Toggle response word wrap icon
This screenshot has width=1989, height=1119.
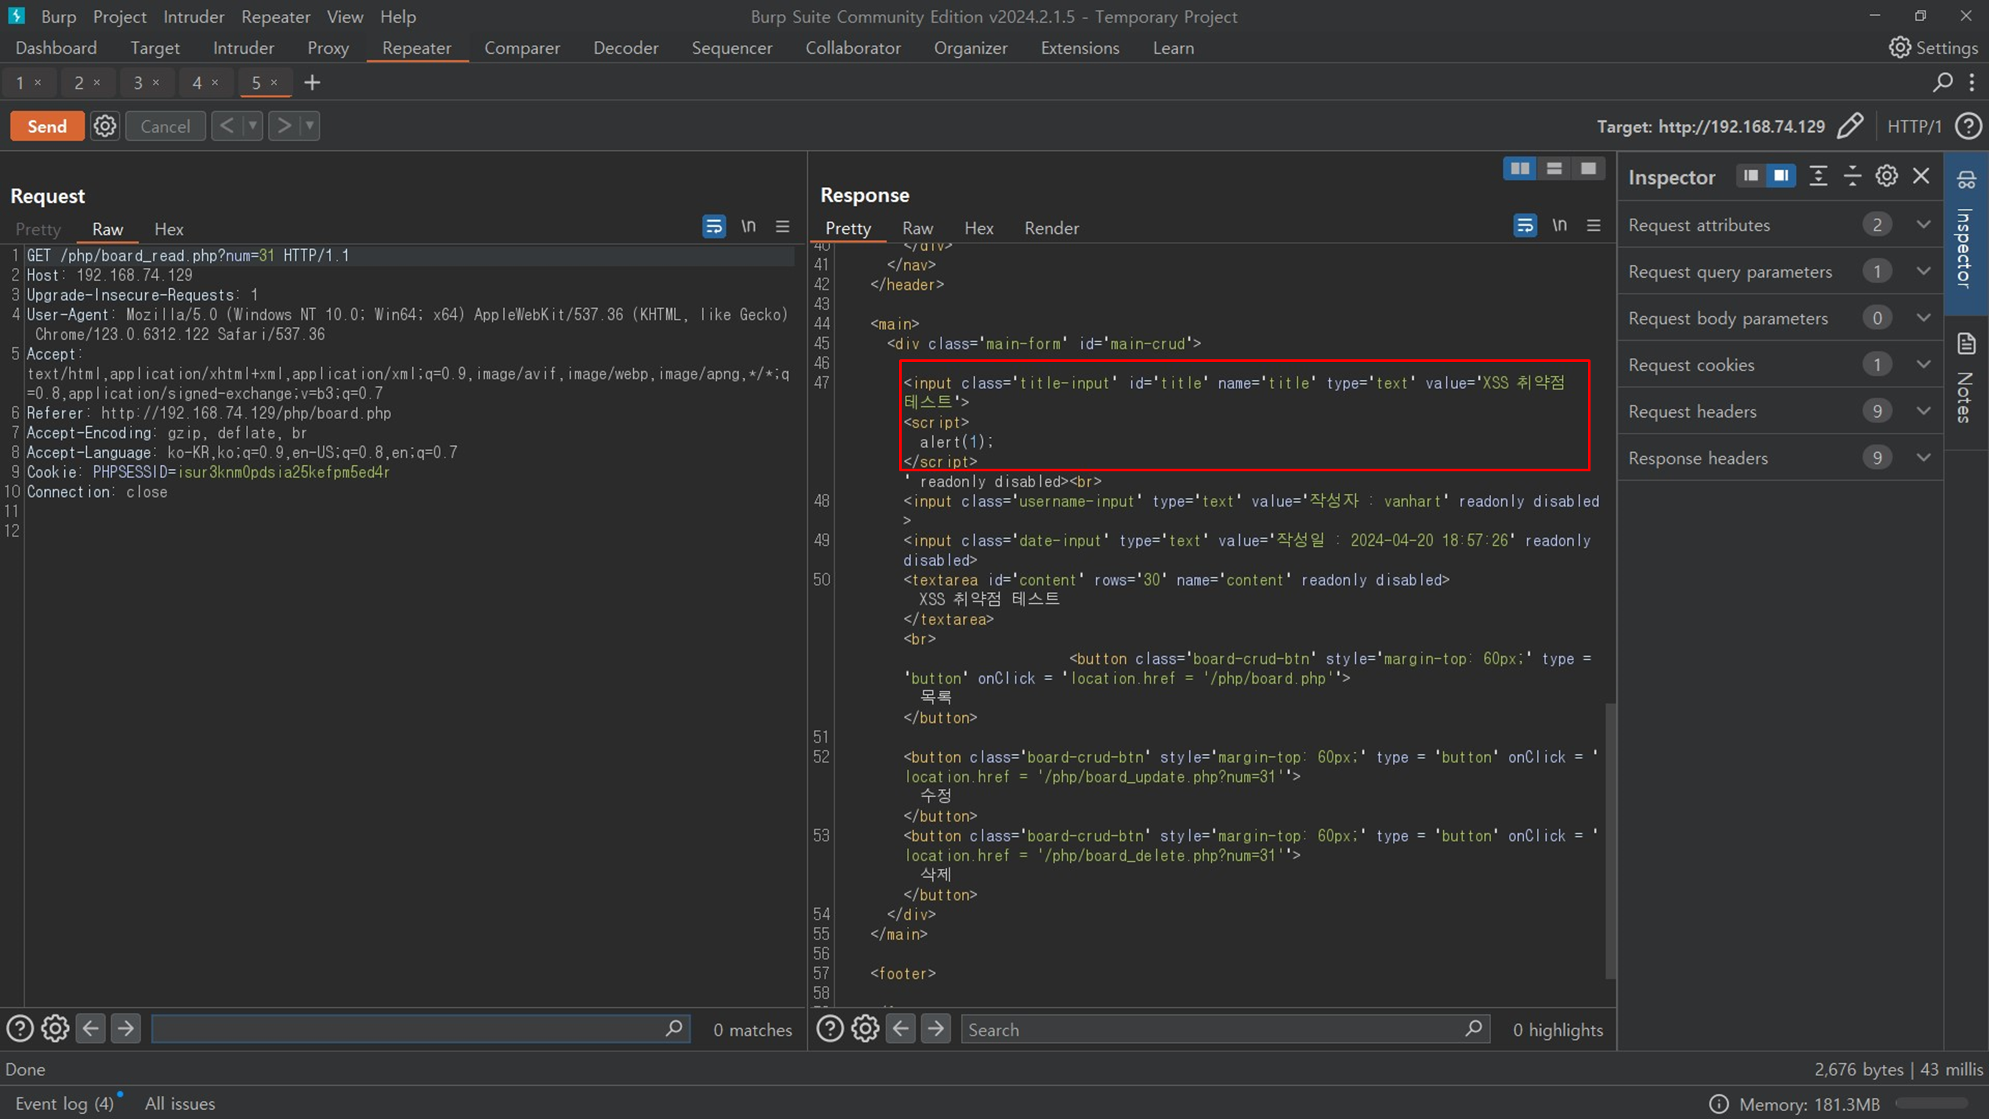(x=1524, y=225)
